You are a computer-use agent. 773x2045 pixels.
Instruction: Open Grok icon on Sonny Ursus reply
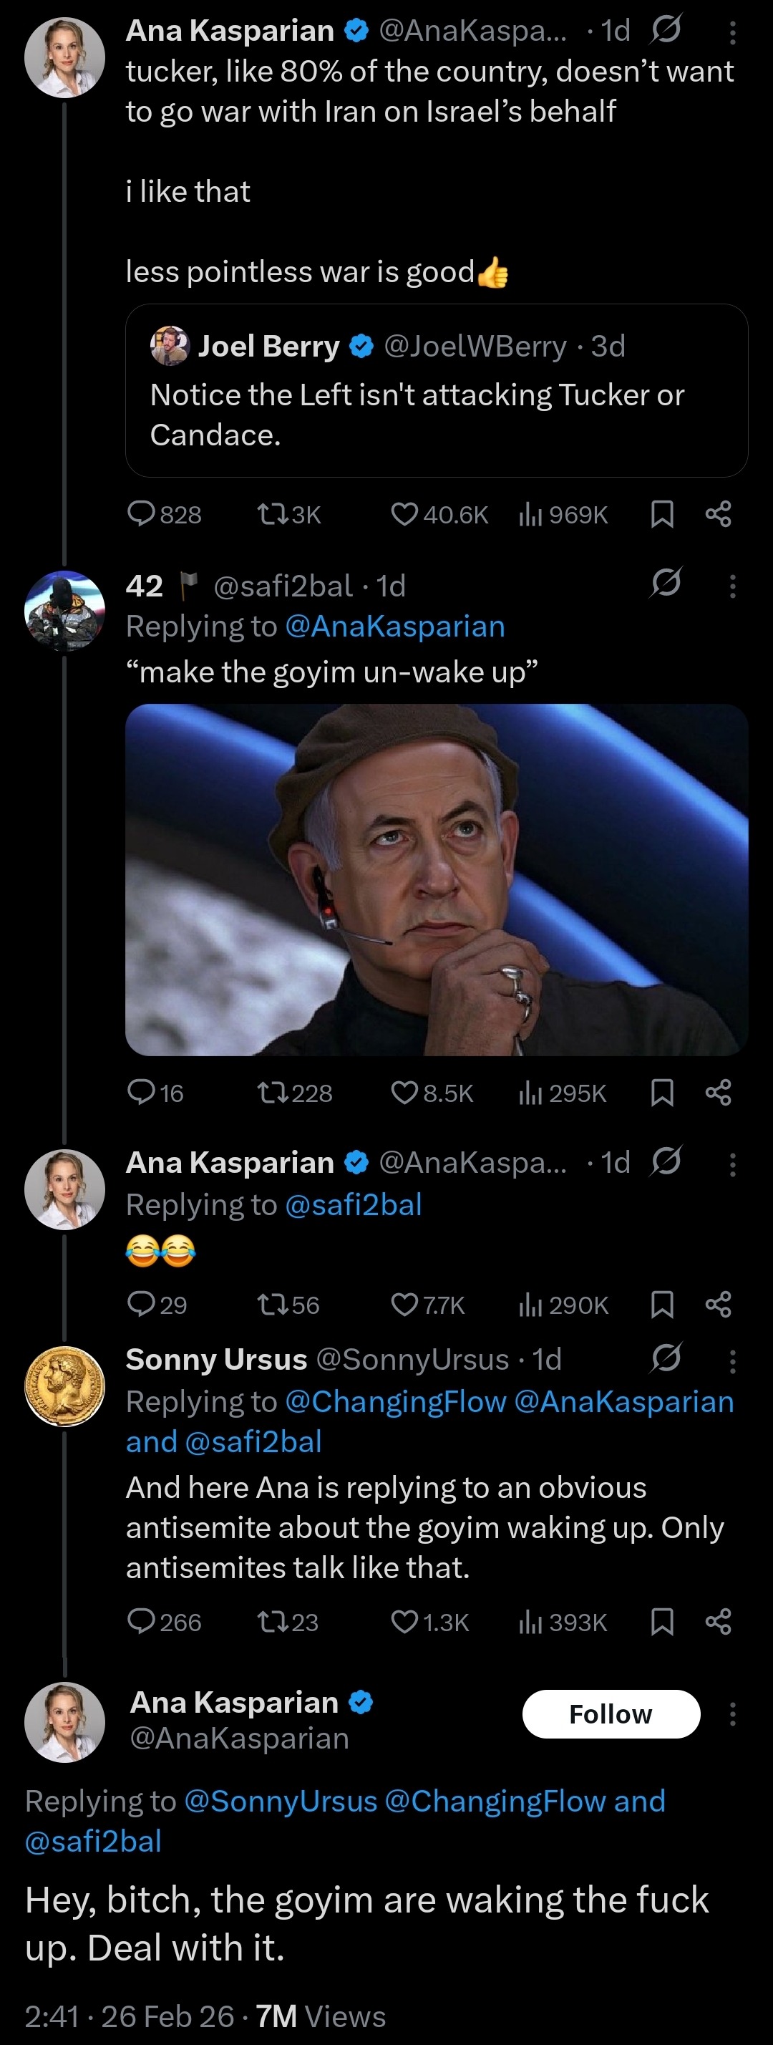pyautogui.click(x=665, y=1358)
